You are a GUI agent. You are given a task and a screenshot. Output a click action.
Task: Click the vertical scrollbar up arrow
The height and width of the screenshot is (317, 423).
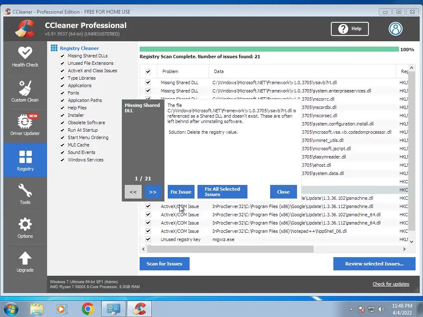(411, 68)
